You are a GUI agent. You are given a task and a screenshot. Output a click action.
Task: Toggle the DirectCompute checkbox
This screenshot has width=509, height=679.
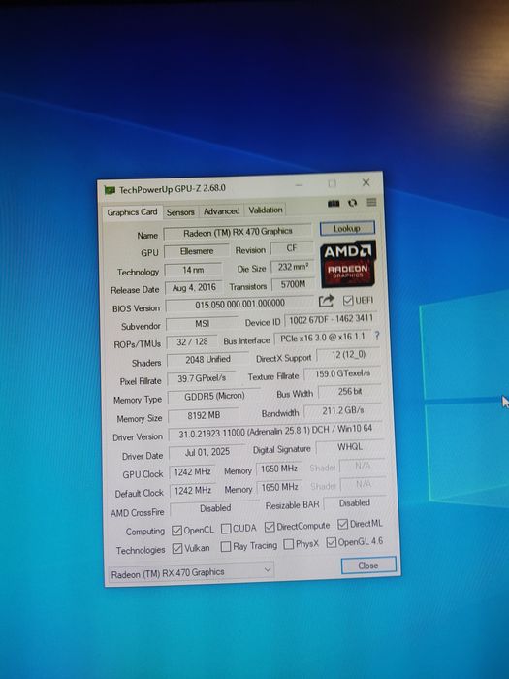(270, 527)
